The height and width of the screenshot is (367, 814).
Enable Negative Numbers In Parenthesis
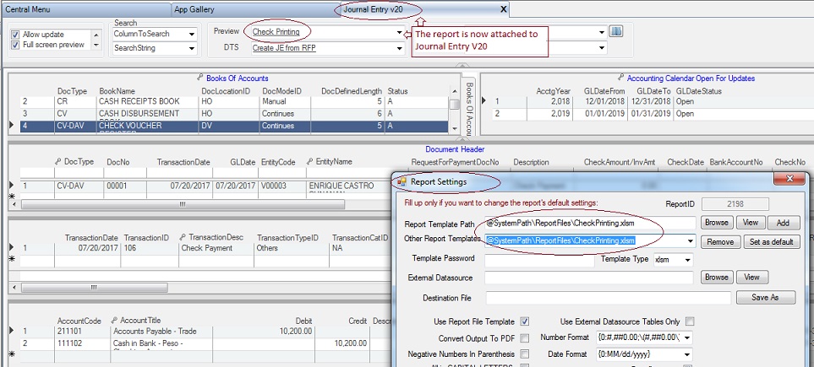point(525,354)
